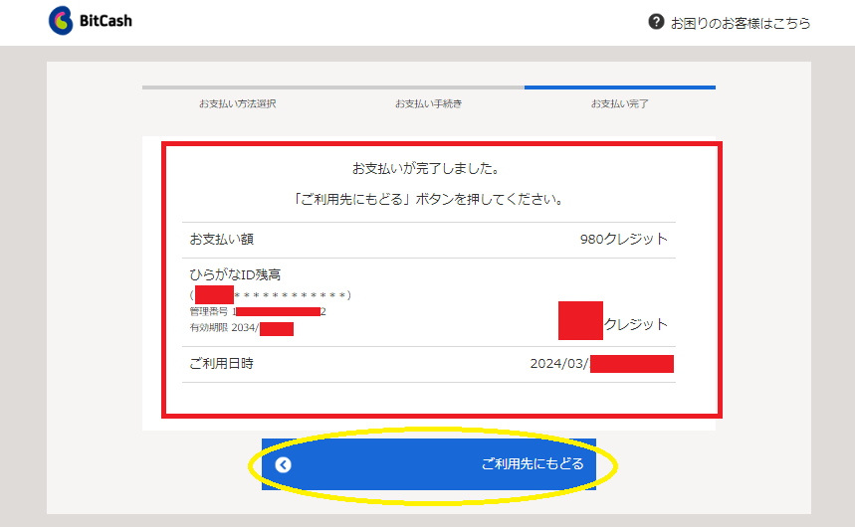Select the お支払い方法選択 step

click(x=237, y=103)
